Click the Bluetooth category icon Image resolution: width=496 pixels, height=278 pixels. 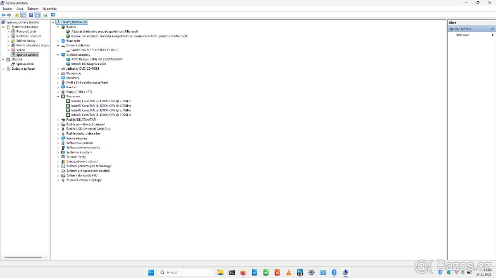pos(63,41)
